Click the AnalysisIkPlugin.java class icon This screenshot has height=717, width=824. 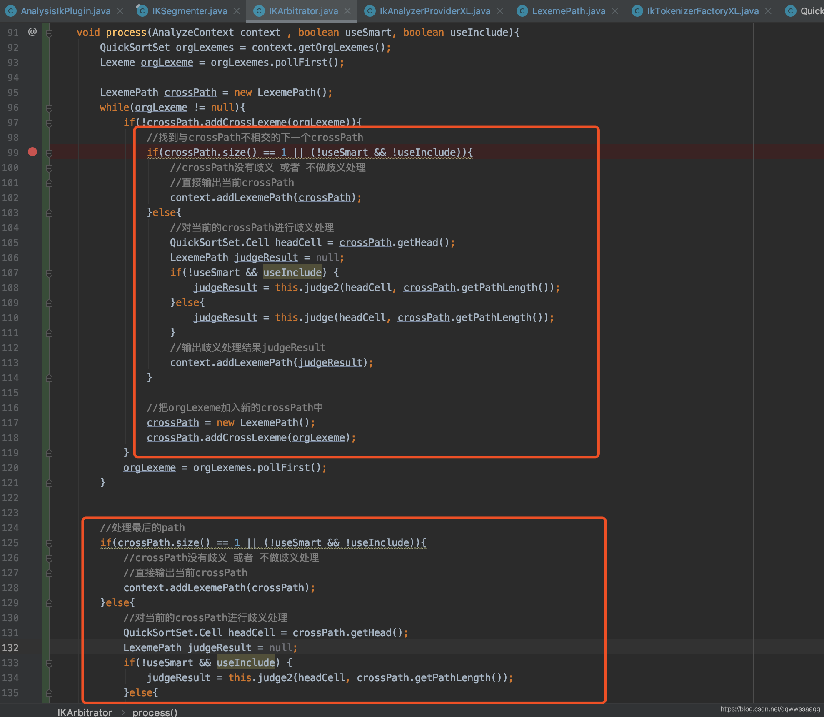11,11
